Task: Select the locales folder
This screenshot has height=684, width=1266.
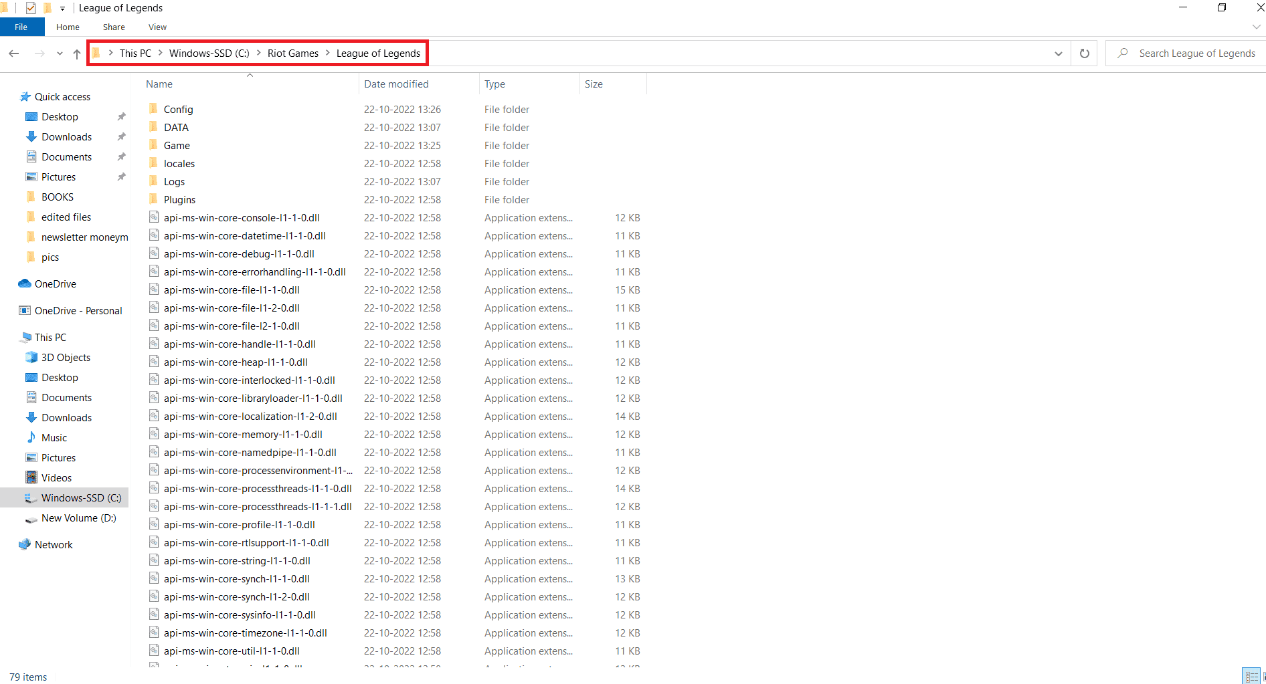Action: coord(179,164)
